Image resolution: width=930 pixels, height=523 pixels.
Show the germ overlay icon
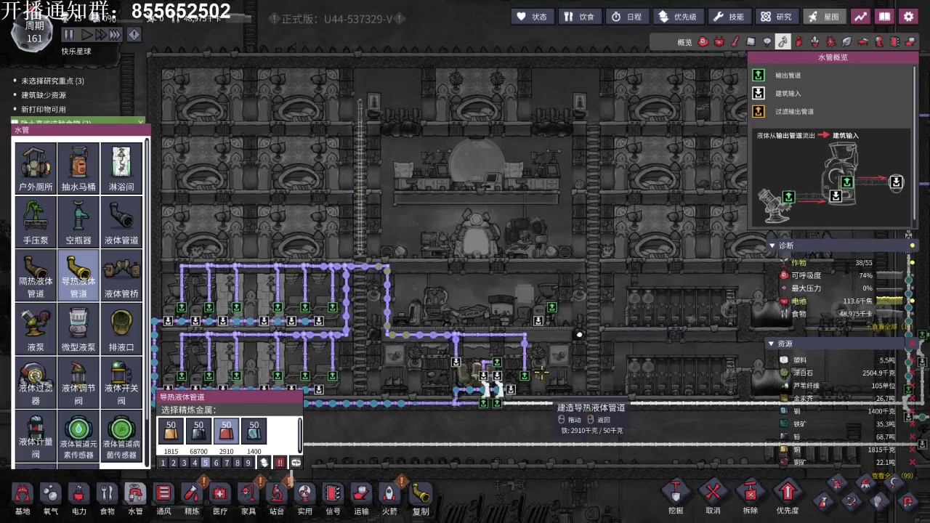pos(830,42)
